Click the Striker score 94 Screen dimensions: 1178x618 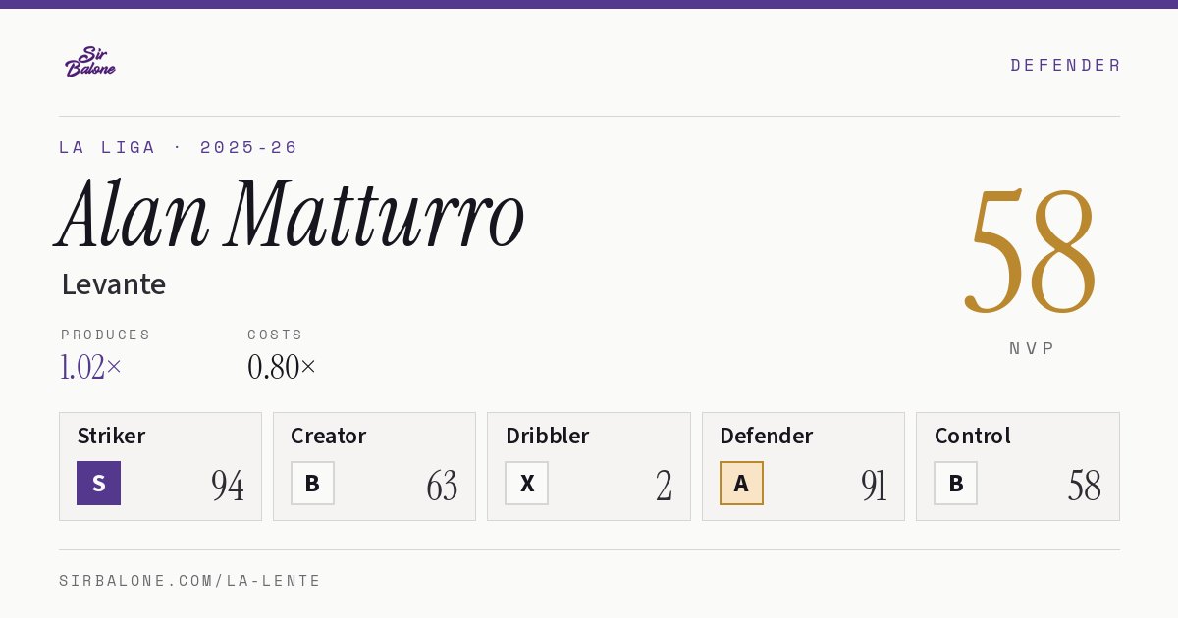pyautogui.click(x=228, y=485)
